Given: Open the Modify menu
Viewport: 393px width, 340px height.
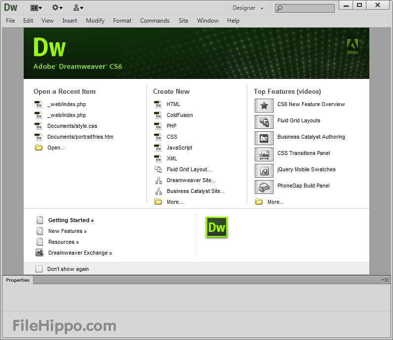Looking at the screenshot, I should click(95, 21).
